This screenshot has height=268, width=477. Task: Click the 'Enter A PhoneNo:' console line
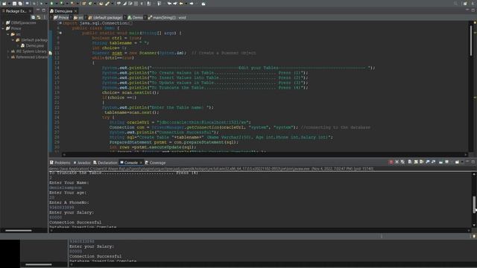pos(69,202)
